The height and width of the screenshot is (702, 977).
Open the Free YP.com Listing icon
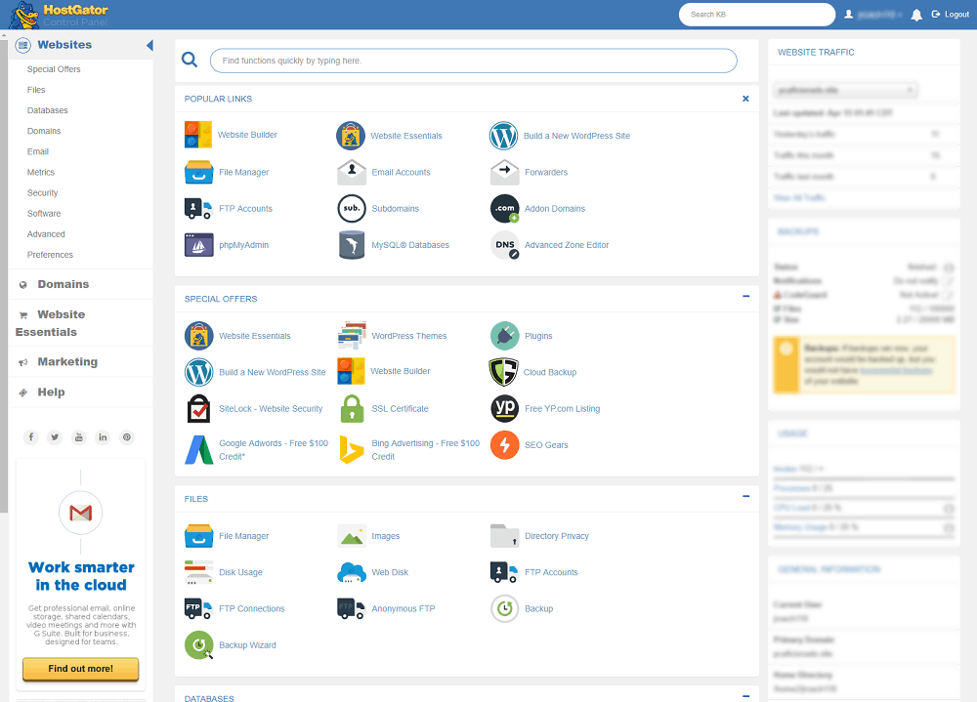pyautogui.click(x=505, y=409)
